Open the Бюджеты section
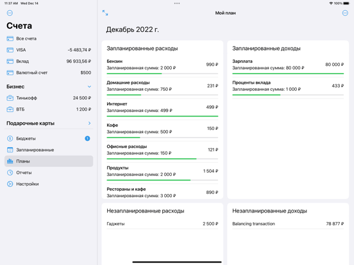 [x=49, y=138]
